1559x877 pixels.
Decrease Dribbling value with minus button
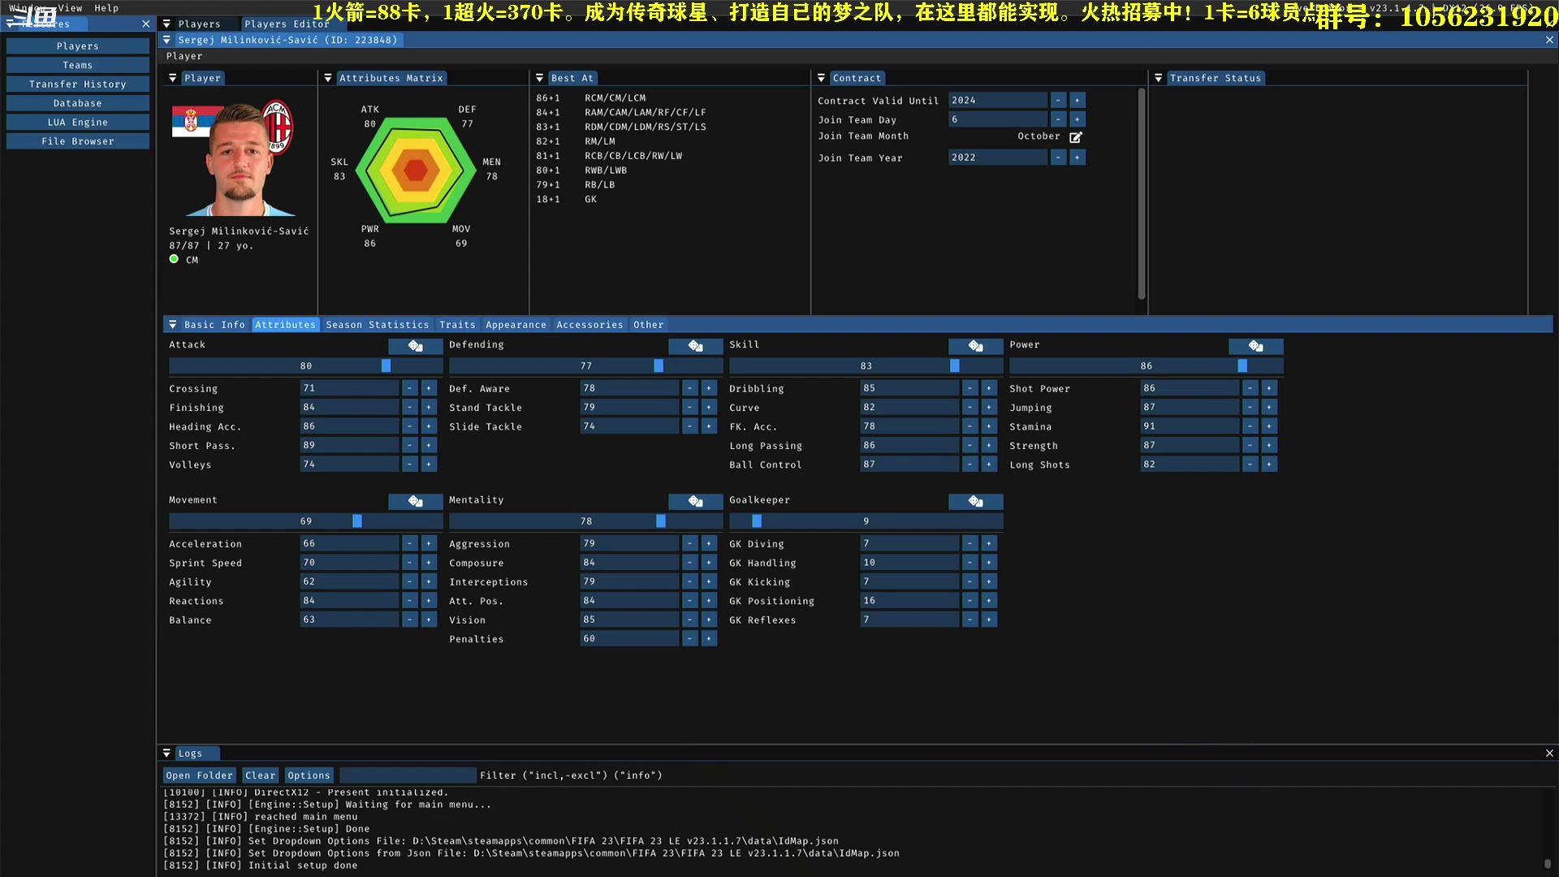point(970,388)
